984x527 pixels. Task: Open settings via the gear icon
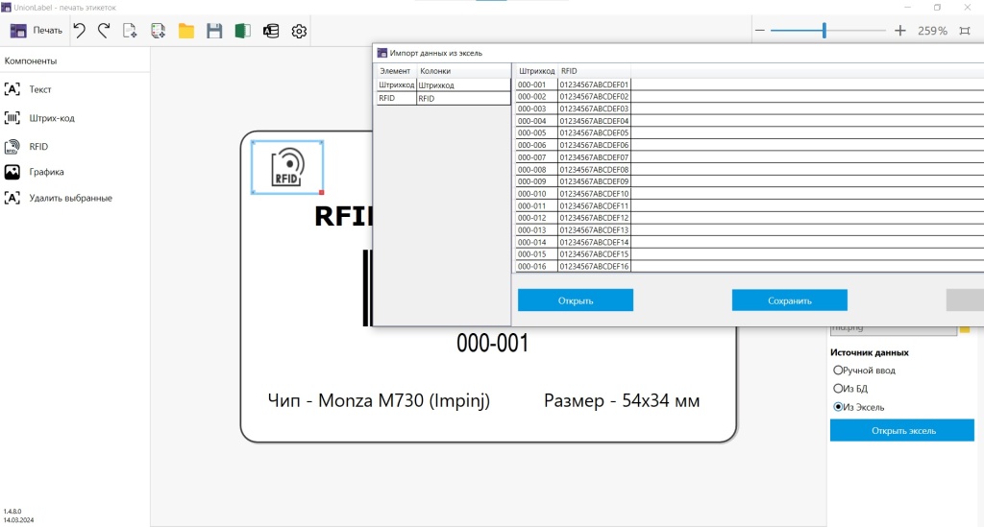(x=300, y=30)
